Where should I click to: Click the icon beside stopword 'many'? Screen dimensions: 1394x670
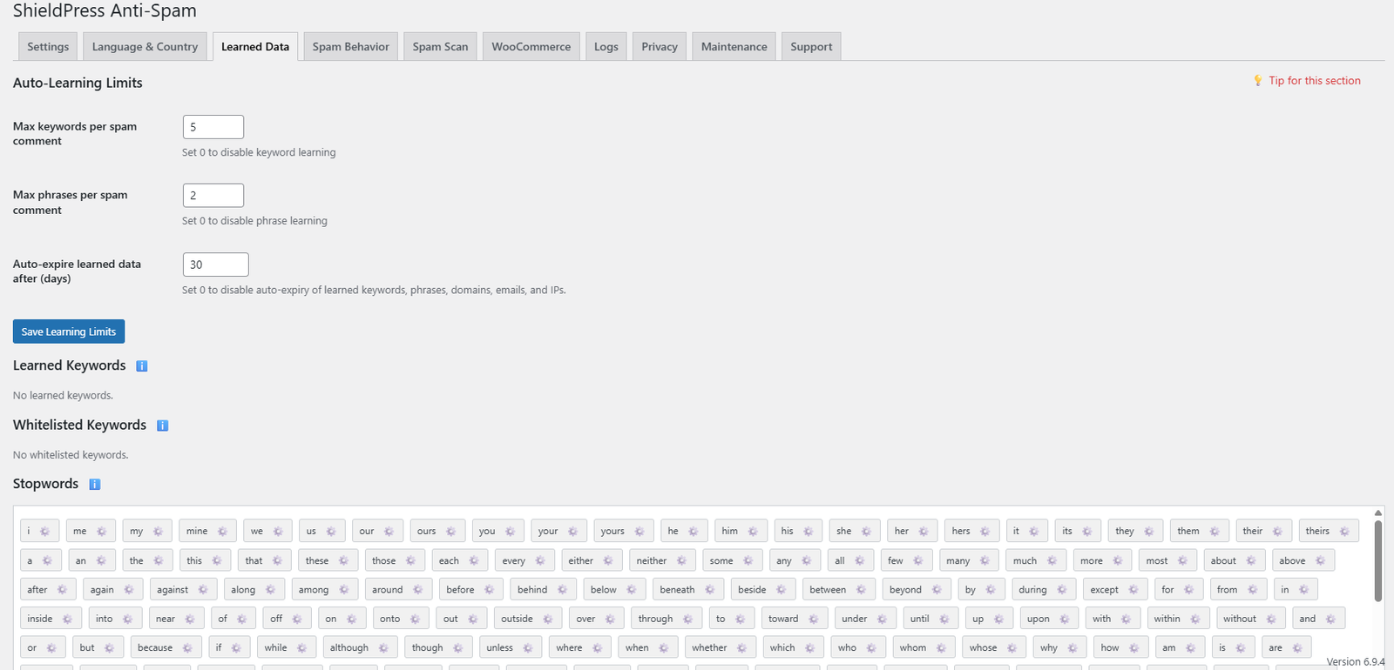click(x=985, y=561)
